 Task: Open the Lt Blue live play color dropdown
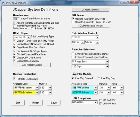click(x=96, y=88)
